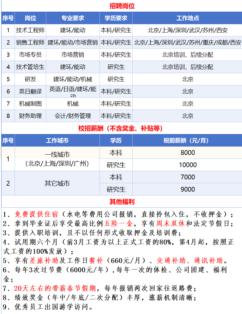Select the 8000 salary cell

click(187, 153)
